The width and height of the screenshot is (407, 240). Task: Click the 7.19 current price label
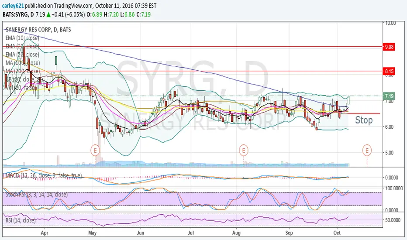389,96
